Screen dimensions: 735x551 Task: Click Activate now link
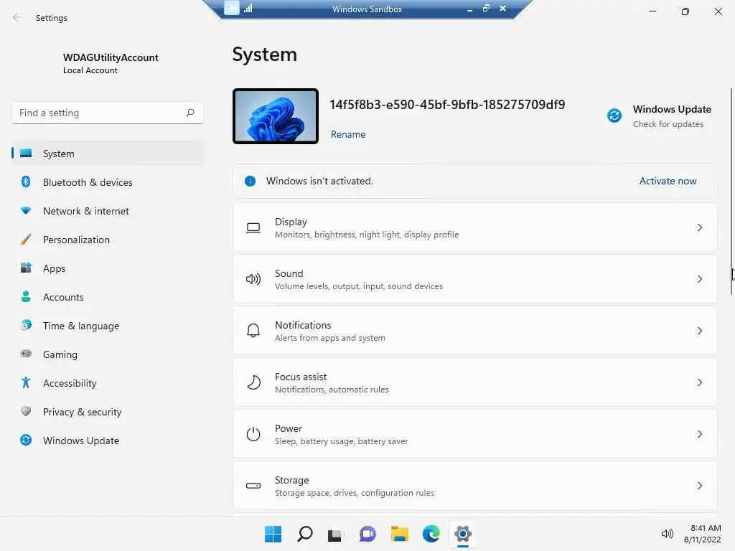coord(668,181)
